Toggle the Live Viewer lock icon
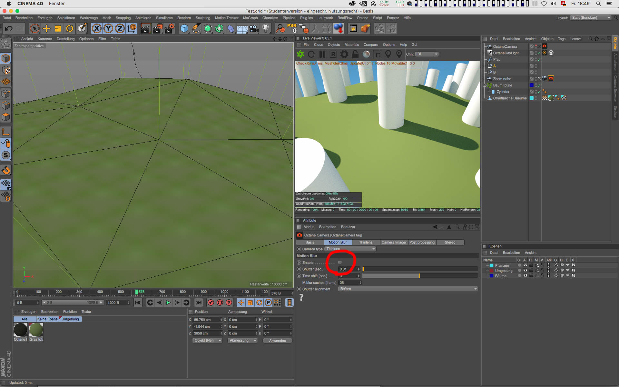The image size is (619, 387). pos(355,54)
